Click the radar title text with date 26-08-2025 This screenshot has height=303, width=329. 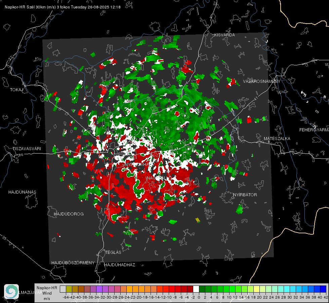coord(63,7)
